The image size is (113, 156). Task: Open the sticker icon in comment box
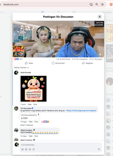tap(33, 149)
